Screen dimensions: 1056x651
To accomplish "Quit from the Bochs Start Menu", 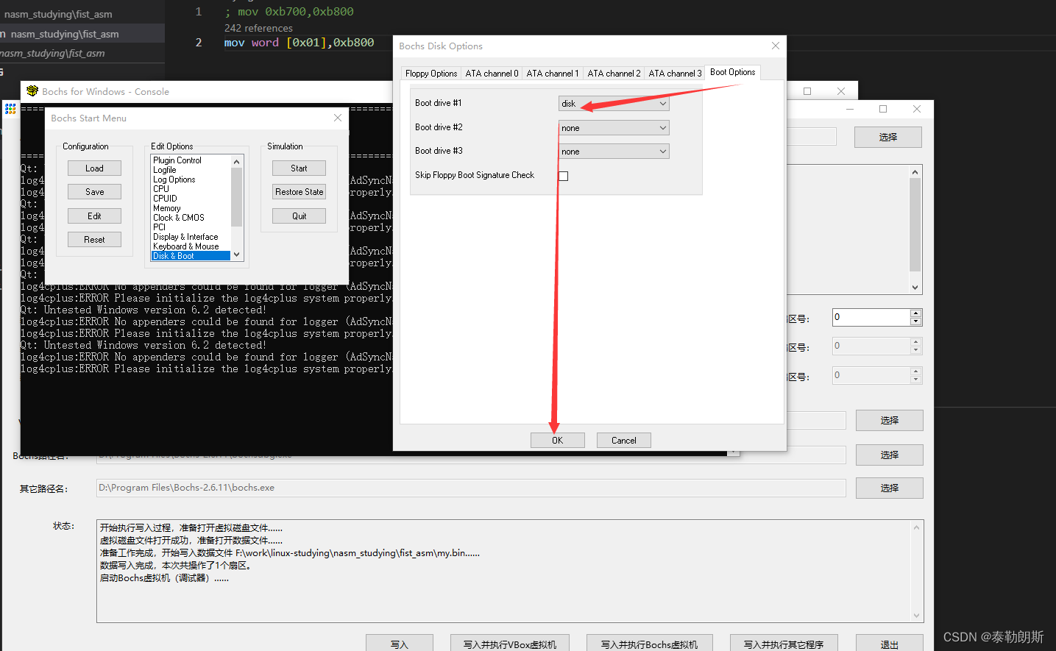I will pyautogui.click(x=299, y=216).
